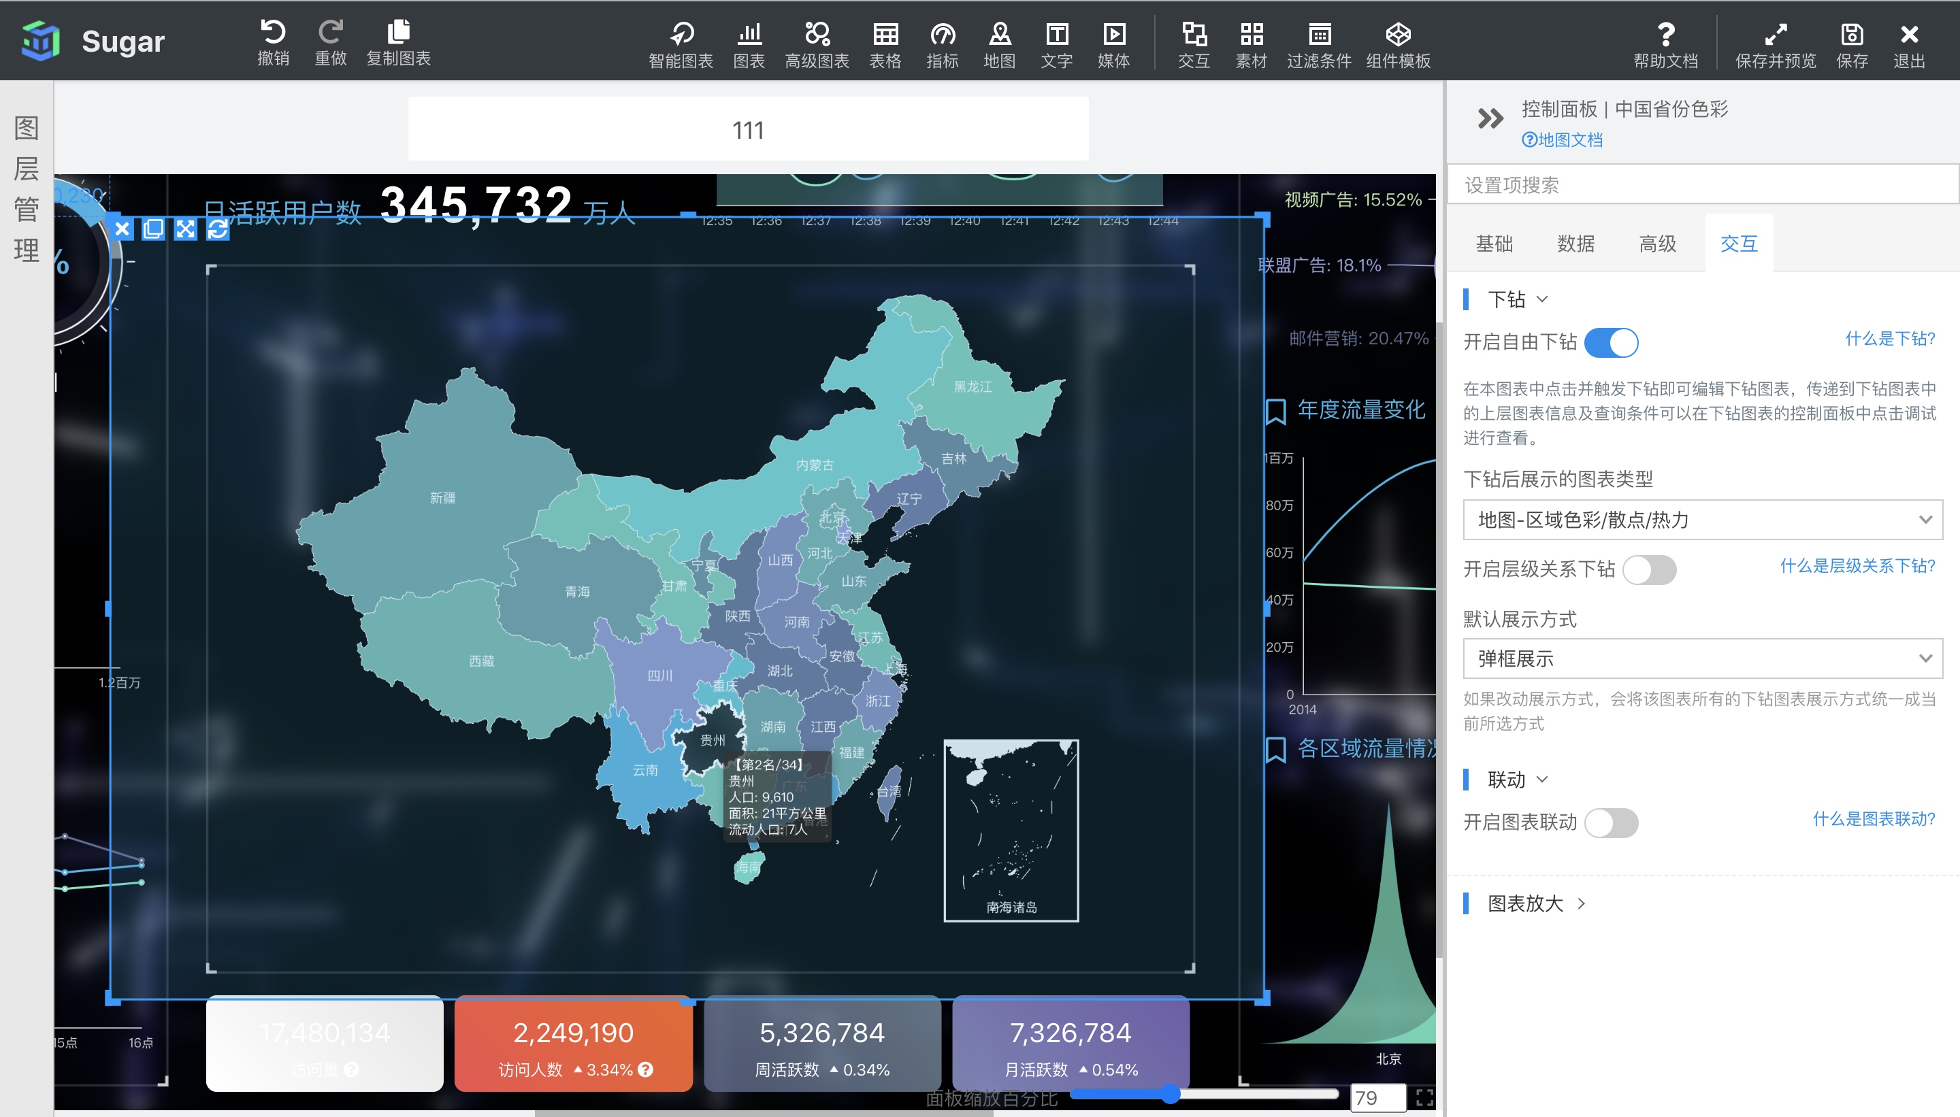
Task: Click the 黑龙江 province on the map
Action: pyautogui.click(x=973, y=386)
